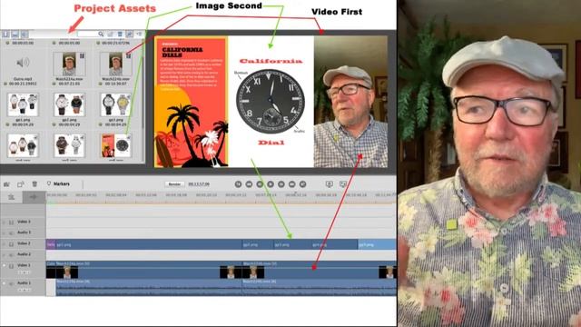Select the gp1.png three-watch thumbnail
Image resolution: width=581 pixels, height=327 pixels.
click(x=23, y=104)
